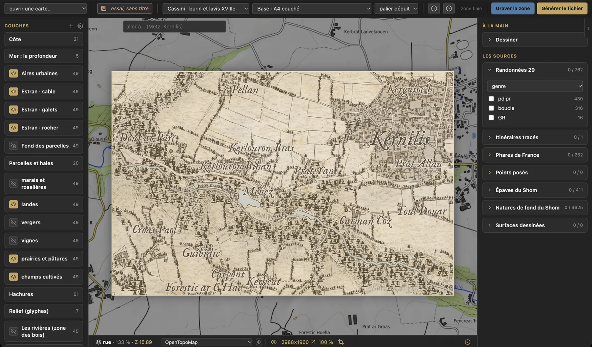Hide the prairies et pâtures layer

14,259
